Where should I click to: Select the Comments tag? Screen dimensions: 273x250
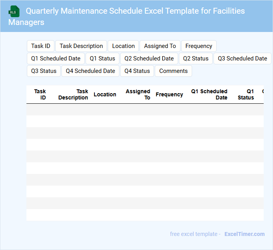[173, 71]
